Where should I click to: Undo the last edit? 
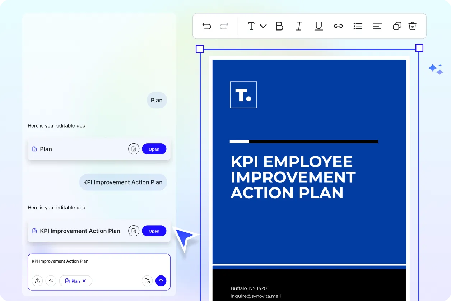coord(206,26)
